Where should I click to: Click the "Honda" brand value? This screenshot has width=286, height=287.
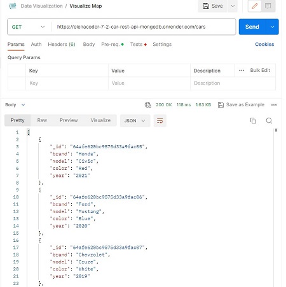86,154
